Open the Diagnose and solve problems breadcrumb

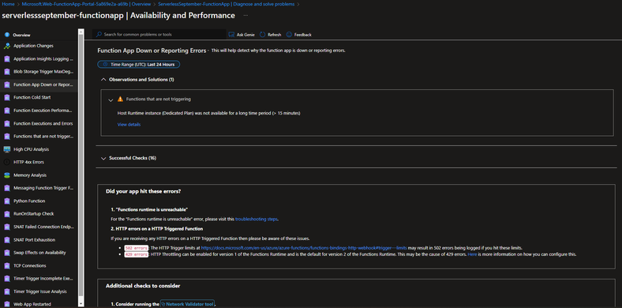coord(226,4)
